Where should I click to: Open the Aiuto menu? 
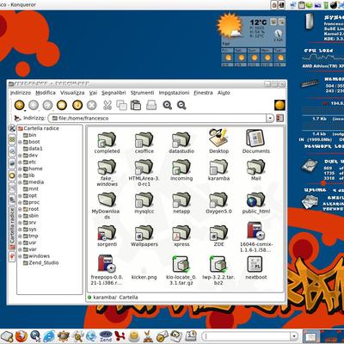[x=224, y=93]
